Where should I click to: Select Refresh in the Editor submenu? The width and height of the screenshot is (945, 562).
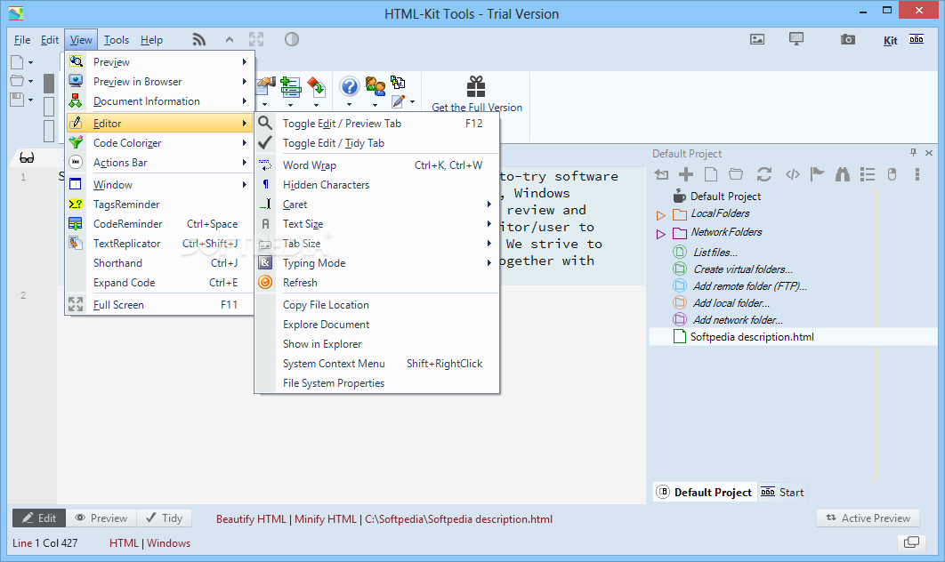pos(376,283)
